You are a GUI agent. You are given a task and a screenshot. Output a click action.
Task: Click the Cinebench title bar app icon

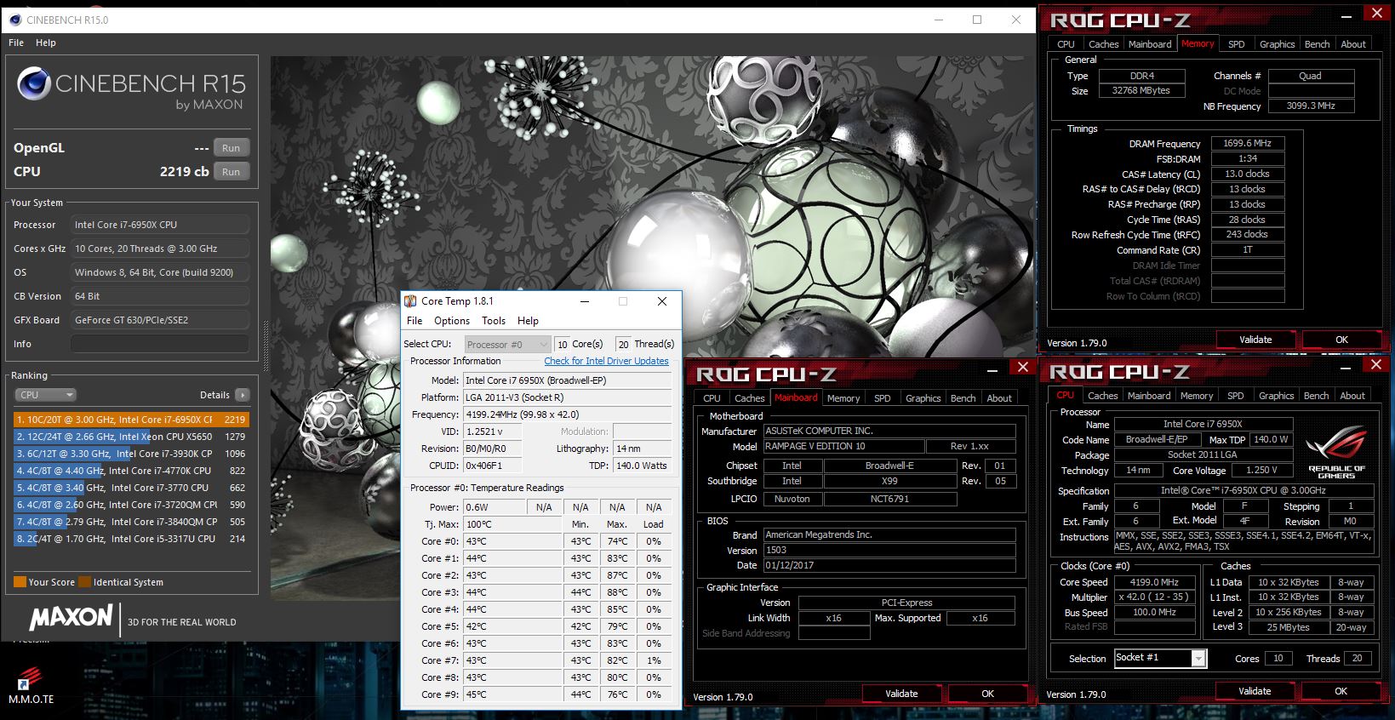15,20
